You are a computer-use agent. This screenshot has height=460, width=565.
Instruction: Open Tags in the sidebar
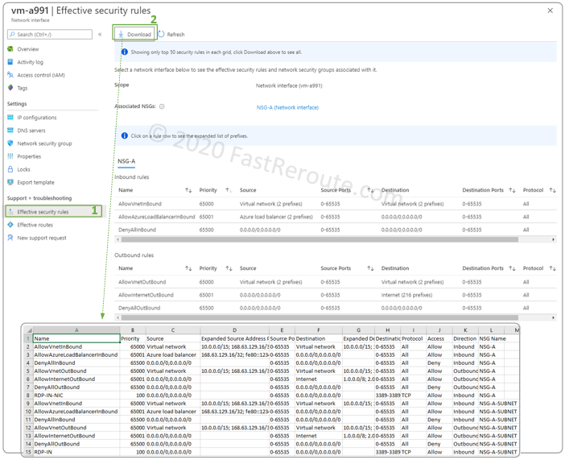click(x=23, y=88)
